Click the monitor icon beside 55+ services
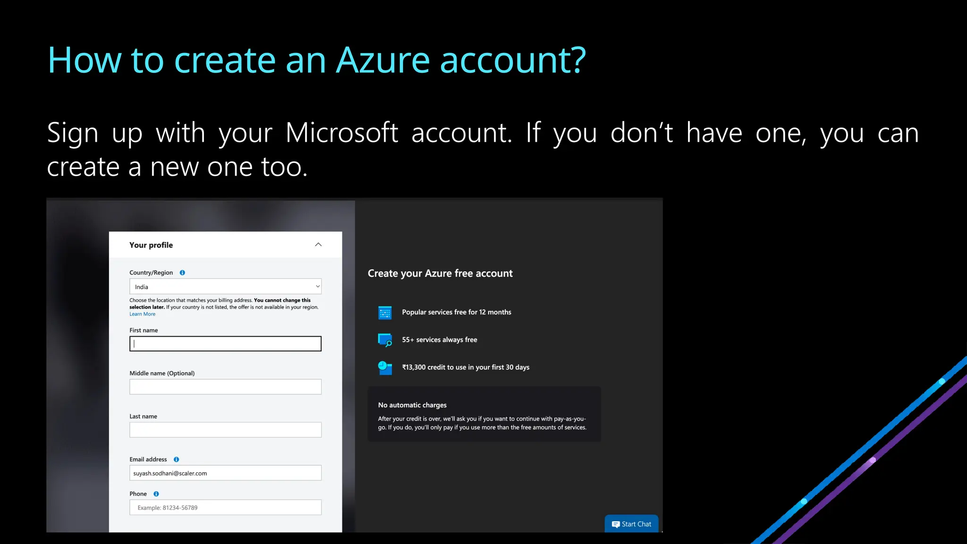 click(x=385, y=340)
